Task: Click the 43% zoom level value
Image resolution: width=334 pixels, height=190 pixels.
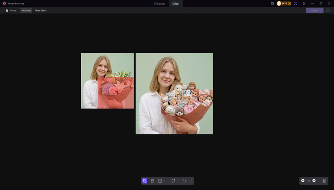Action: coord(308,181)
